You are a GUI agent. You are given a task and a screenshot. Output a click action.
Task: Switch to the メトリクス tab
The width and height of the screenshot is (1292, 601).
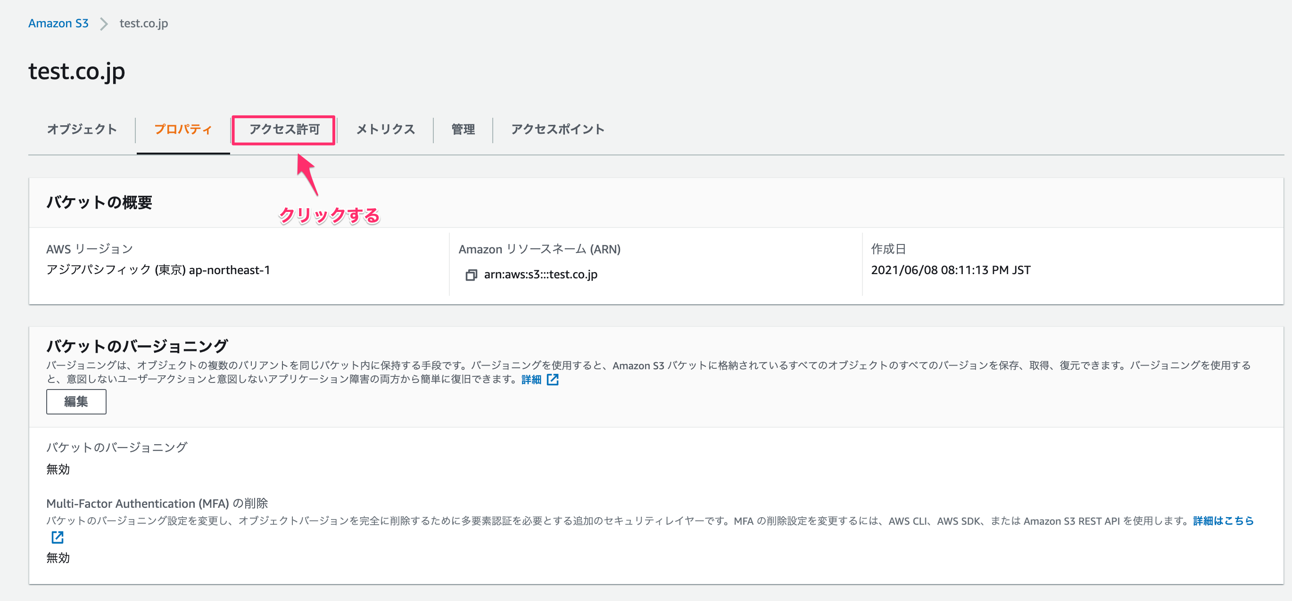coord(385,129)
